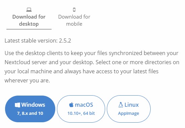185x128 pixels.
Task: Click the word 'Windows' on the blue button
Action: tap(33, 105)
